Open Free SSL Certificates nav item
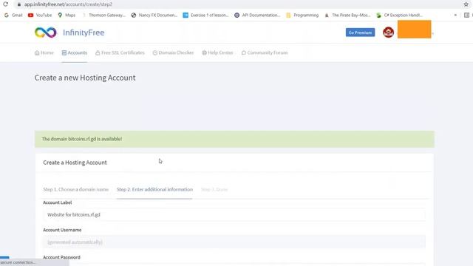Image resolution: width=473 pixels, height=266 pixels. point(120,52)
